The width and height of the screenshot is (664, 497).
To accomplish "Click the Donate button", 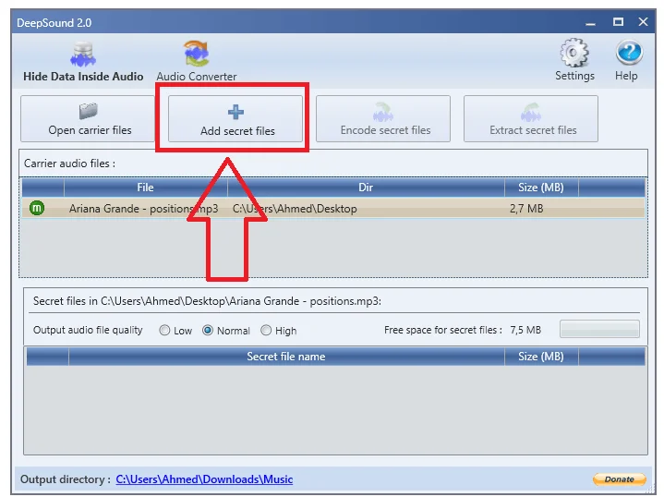I will [619, 479].
